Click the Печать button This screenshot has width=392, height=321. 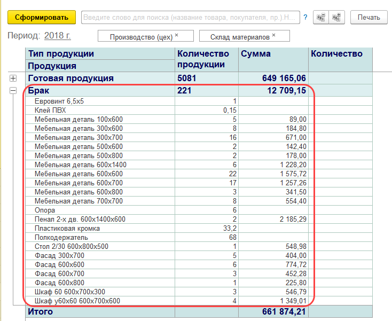tap(369, 17)
